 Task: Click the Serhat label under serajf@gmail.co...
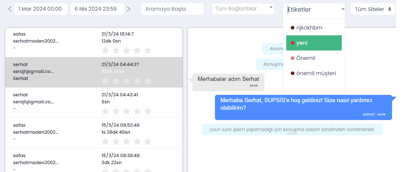click(20, 78)
